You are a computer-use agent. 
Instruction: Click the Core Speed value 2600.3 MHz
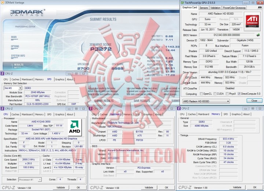[x=29, y=159]
